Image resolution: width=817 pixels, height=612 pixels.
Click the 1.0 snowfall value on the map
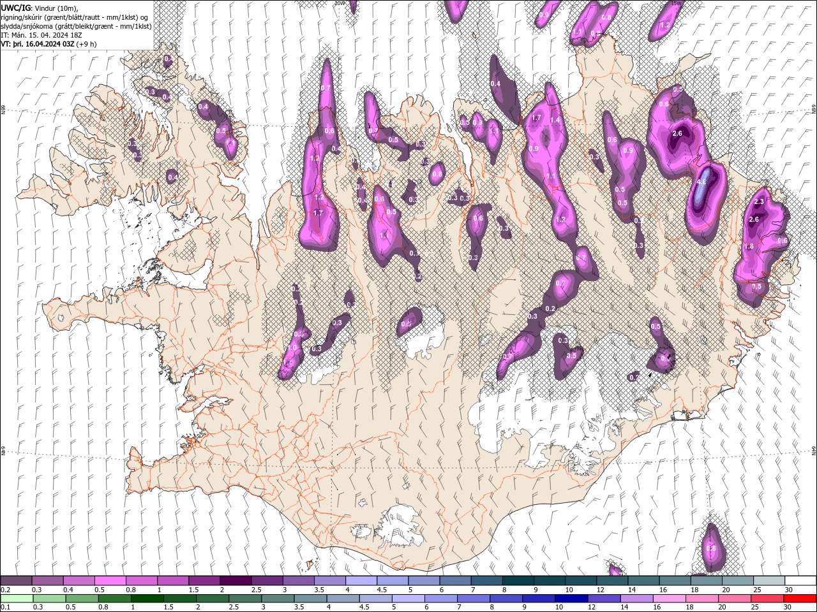point(292,348)
